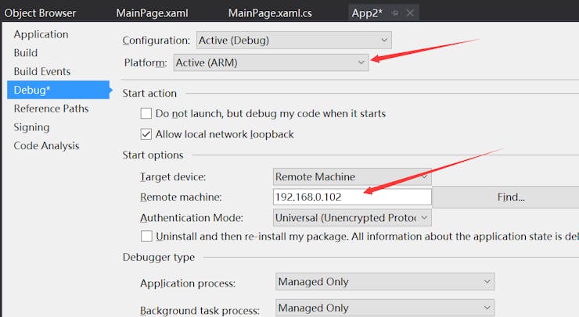Enable Uninstall and then re-install my package
Image resolution: width=579 pixels, height=317 pixels.
pos(146,237)
